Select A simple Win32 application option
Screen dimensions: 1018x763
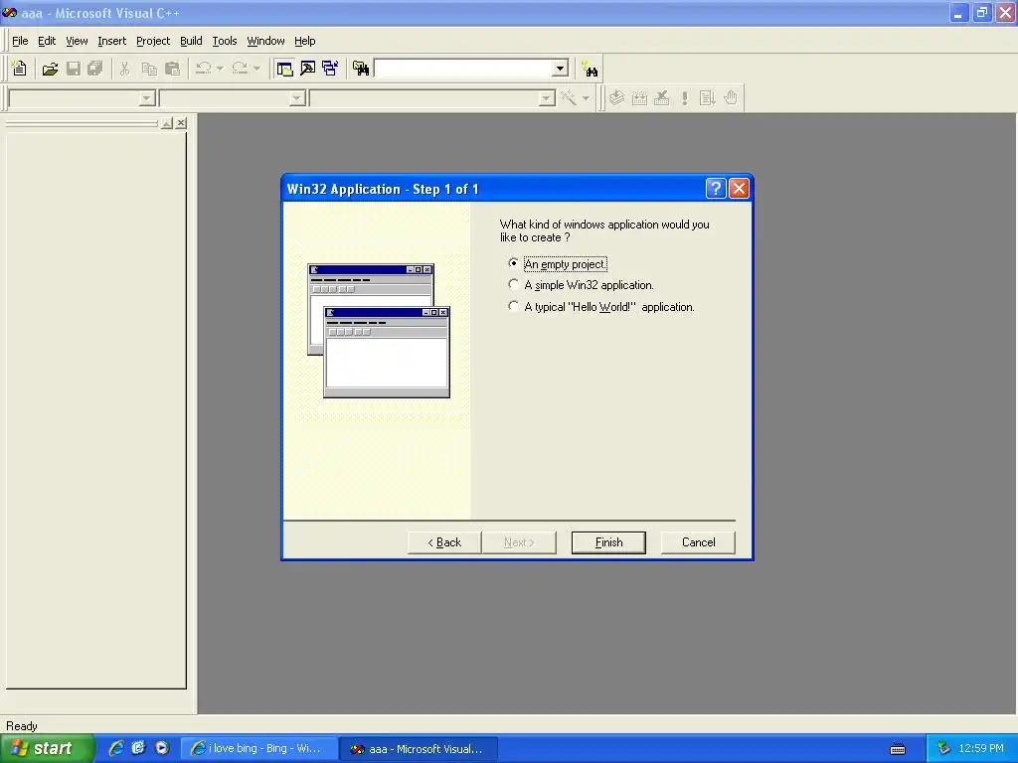[x=581, y=285]
